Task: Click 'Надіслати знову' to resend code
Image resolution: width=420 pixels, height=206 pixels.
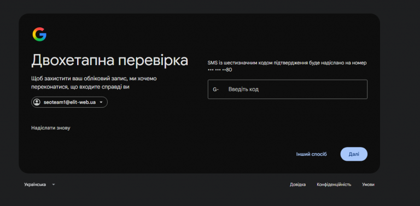Action: pos(51,128)
